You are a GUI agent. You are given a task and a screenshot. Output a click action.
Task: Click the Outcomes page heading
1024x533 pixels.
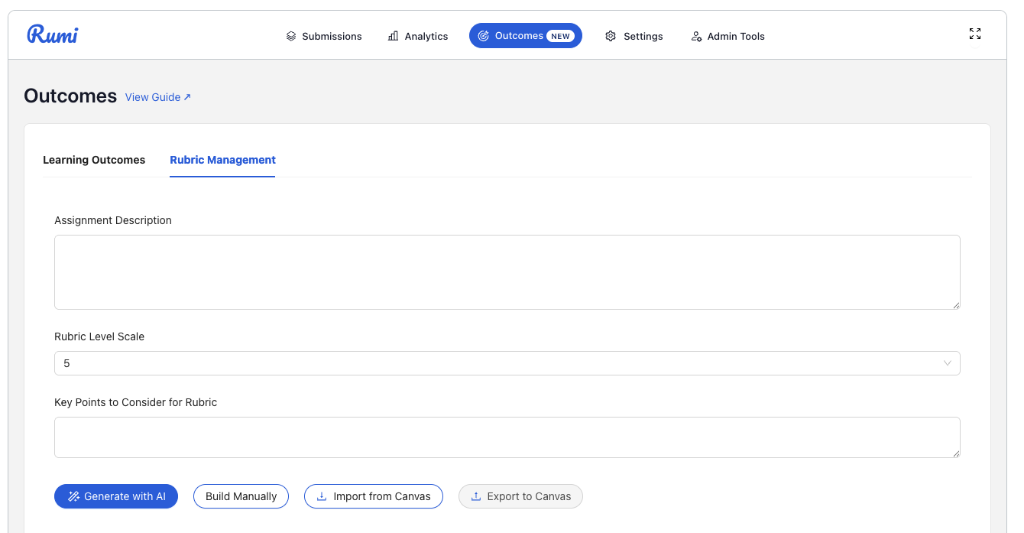point(70,96)
